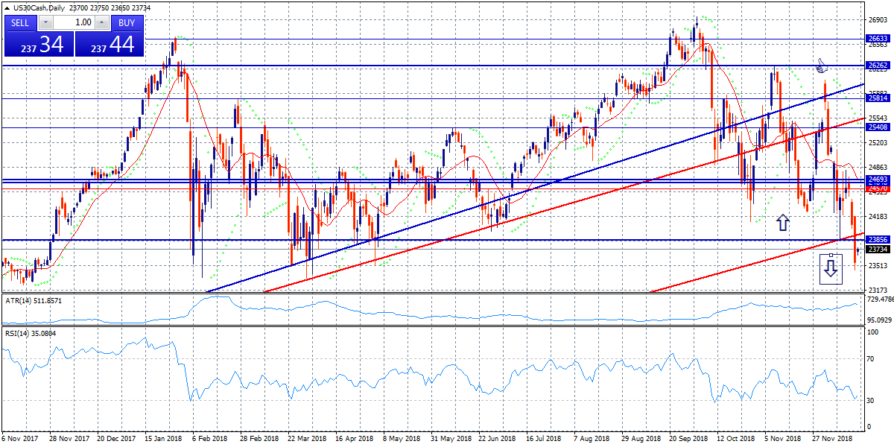Click the SELL button in trading panel

[20, 22]
